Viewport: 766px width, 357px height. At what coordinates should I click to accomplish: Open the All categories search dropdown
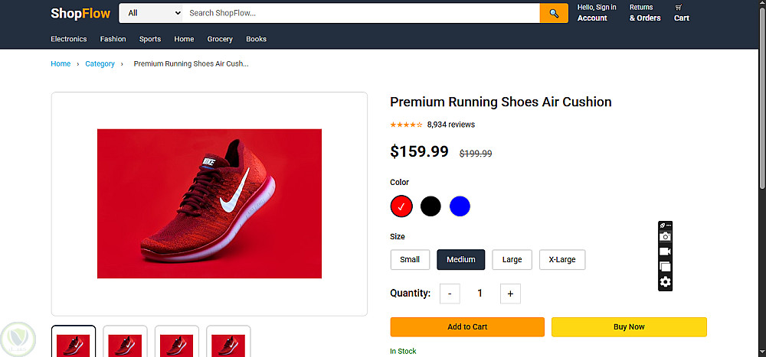(x=153, y=13)
